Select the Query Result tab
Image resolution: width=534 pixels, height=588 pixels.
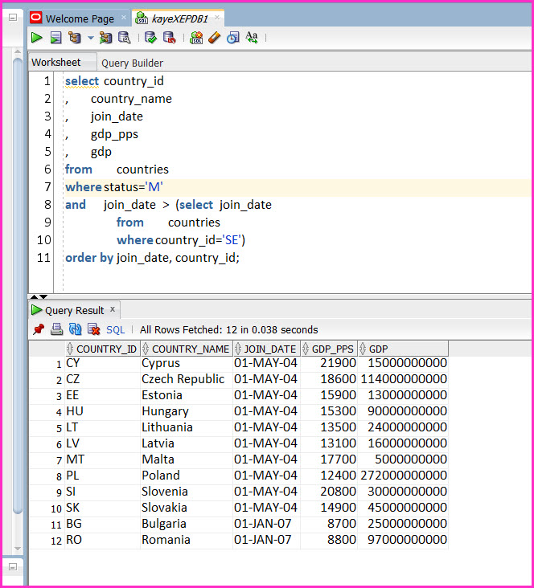coord(74,310)
